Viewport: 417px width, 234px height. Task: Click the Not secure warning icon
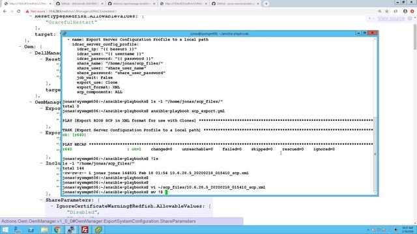[27, 12]
